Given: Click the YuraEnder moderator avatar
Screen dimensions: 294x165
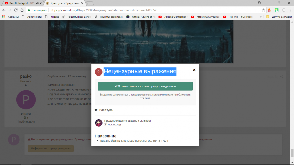Looking at the screenshot, I should [x=99, y=123].
